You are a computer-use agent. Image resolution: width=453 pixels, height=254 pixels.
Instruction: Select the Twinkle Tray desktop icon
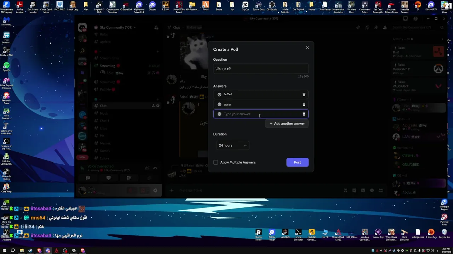point(378,234)
